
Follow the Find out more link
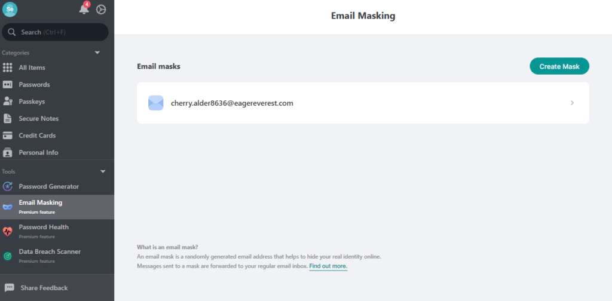(328, 266)
